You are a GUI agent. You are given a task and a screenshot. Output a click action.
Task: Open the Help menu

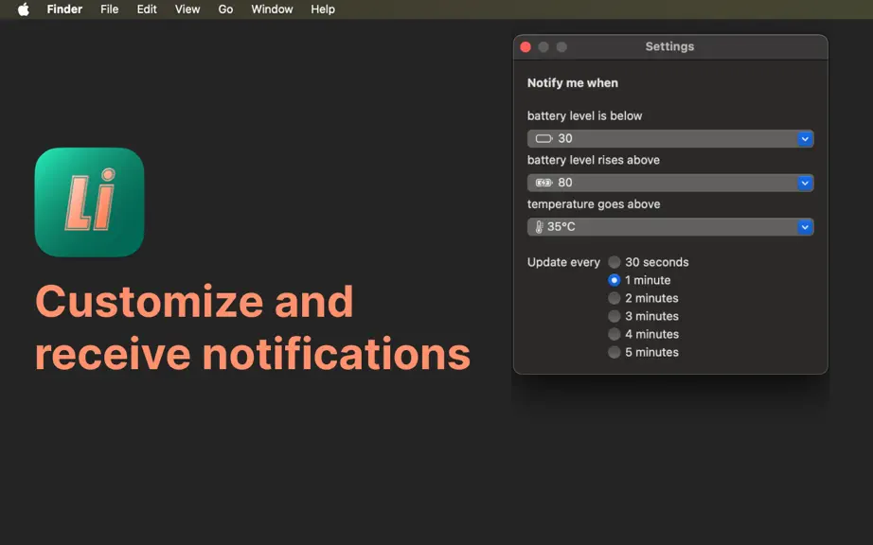tap(323, 9)
